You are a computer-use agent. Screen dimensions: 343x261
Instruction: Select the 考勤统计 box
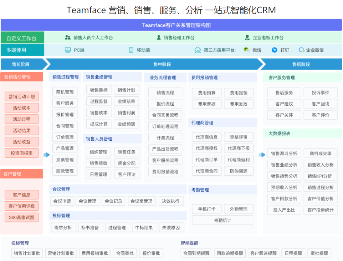(x=222, y=220)
